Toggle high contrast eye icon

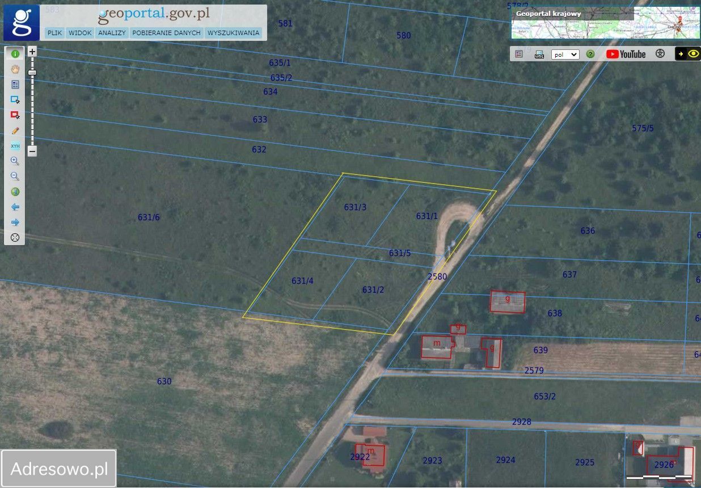tap(694, 54)
